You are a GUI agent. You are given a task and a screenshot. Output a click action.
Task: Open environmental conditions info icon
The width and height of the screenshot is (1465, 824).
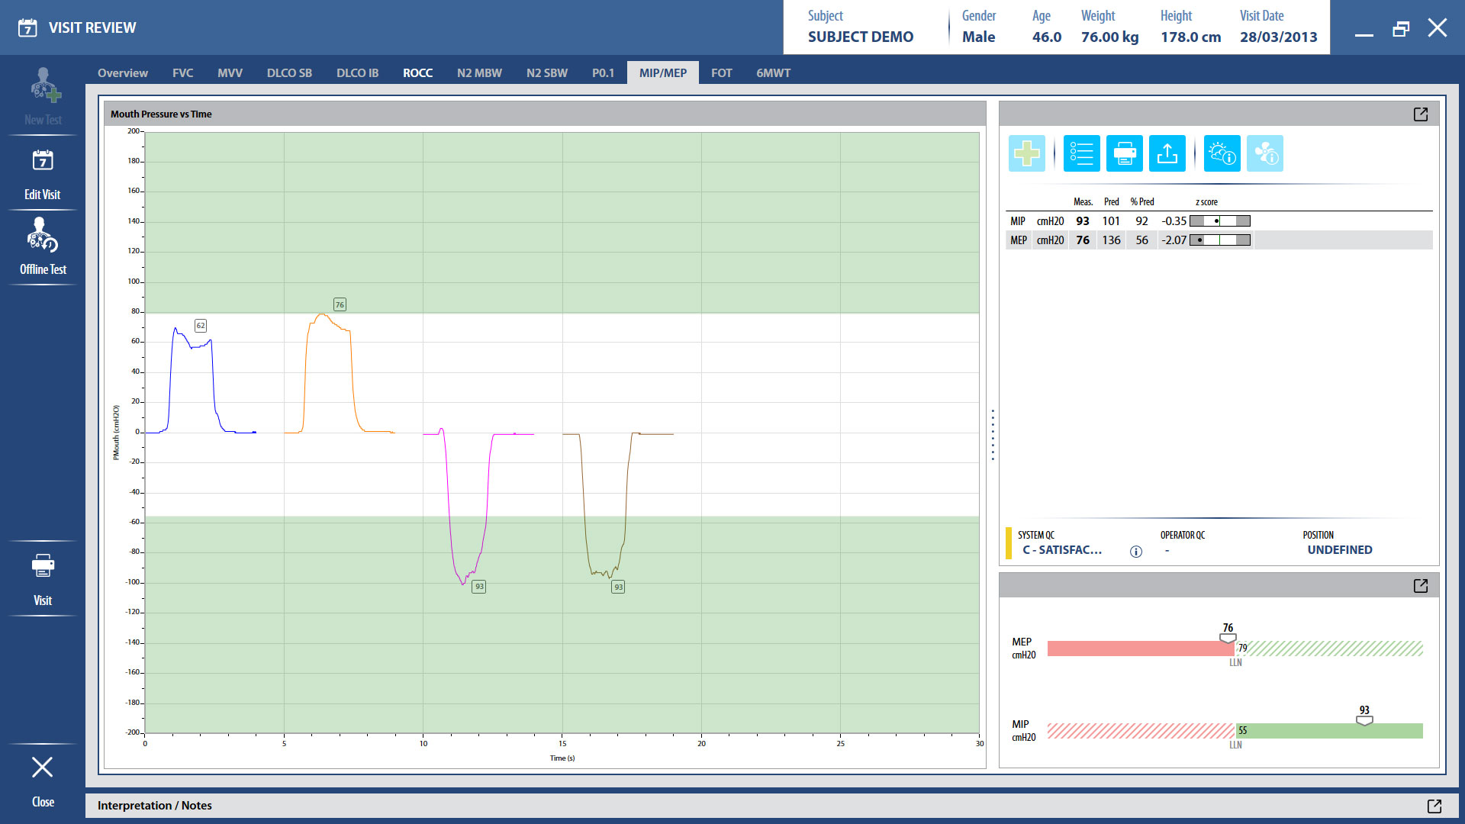(1222, 153)
